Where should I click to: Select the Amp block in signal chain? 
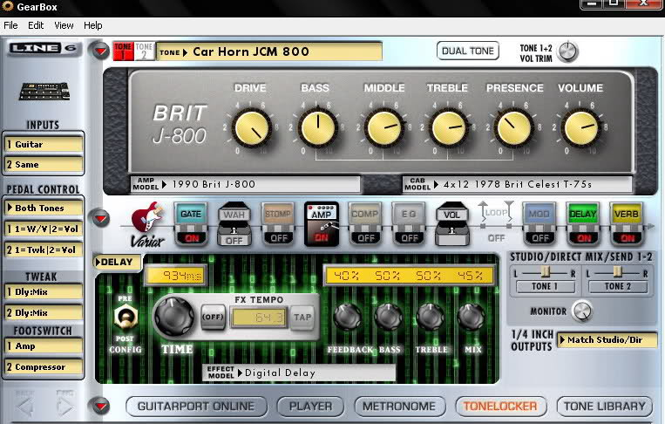[321, 215]
